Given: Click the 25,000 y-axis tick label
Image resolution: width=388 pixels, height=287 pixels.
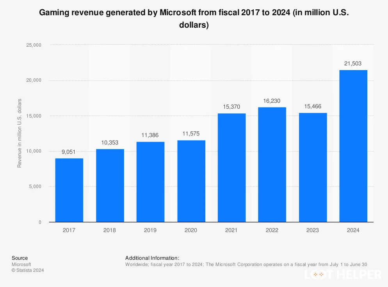Looking at the screenshot, I should click(x=34, y=45).
